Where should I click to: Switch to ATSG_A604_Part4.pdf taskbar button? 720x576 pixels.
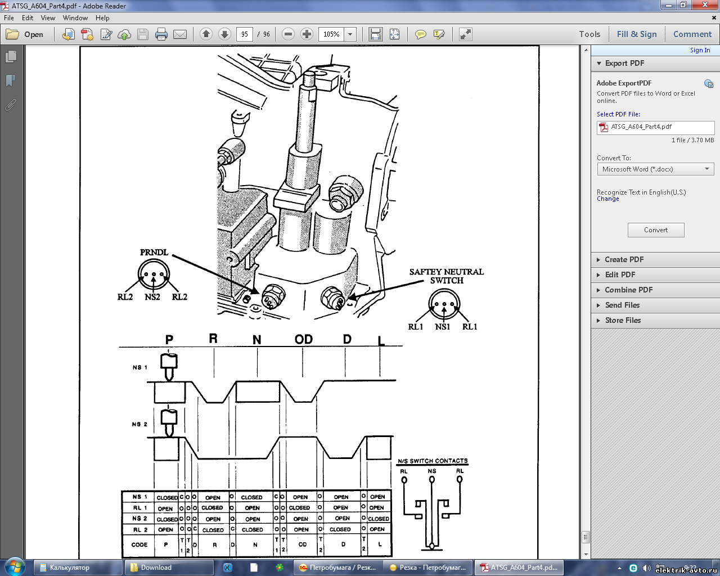coord(520,568)
